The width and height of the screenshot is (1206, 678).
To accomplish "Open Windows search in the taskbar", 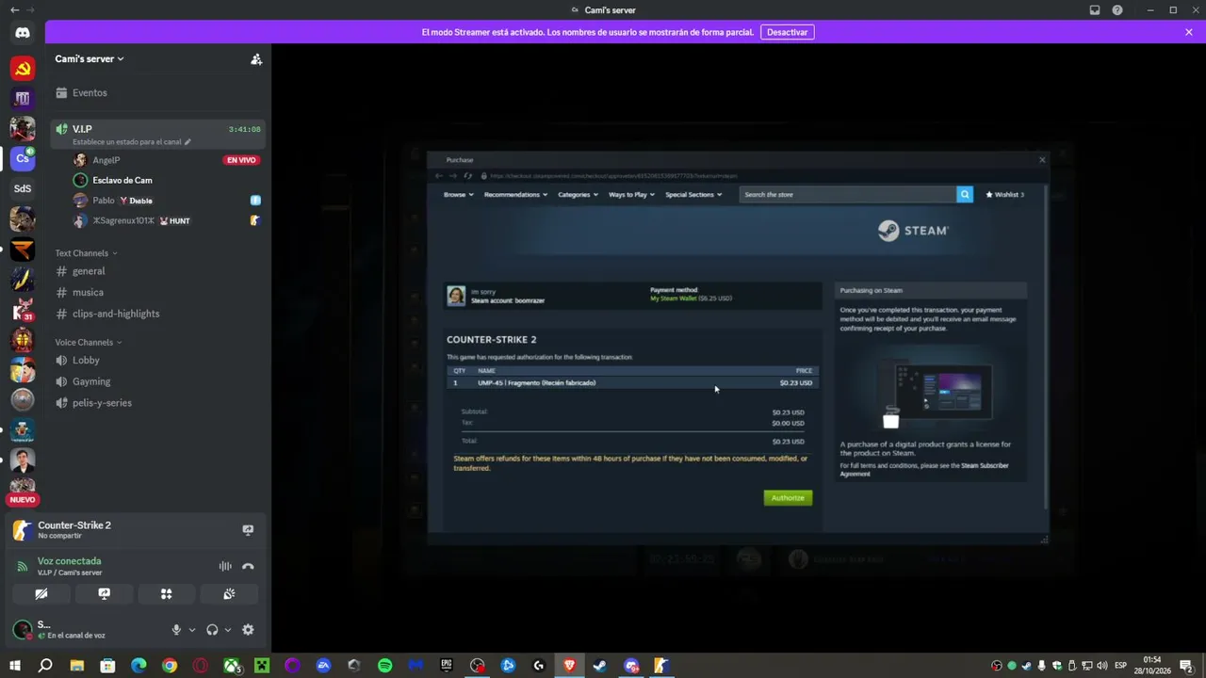I will coord(45,666).
